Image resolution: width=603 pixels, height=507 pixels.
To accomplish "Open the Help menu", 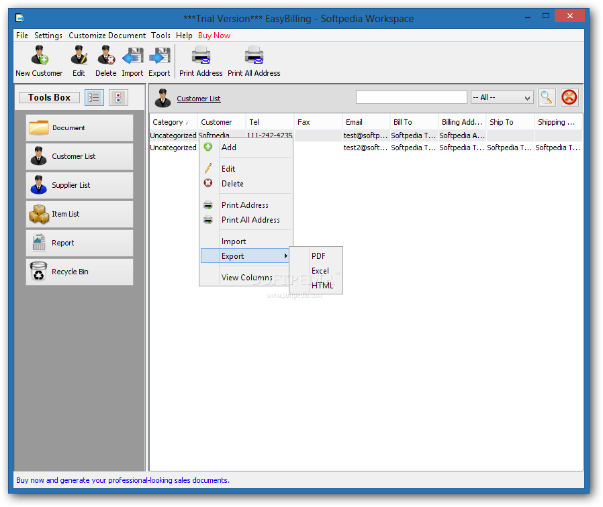I will 184,36.
